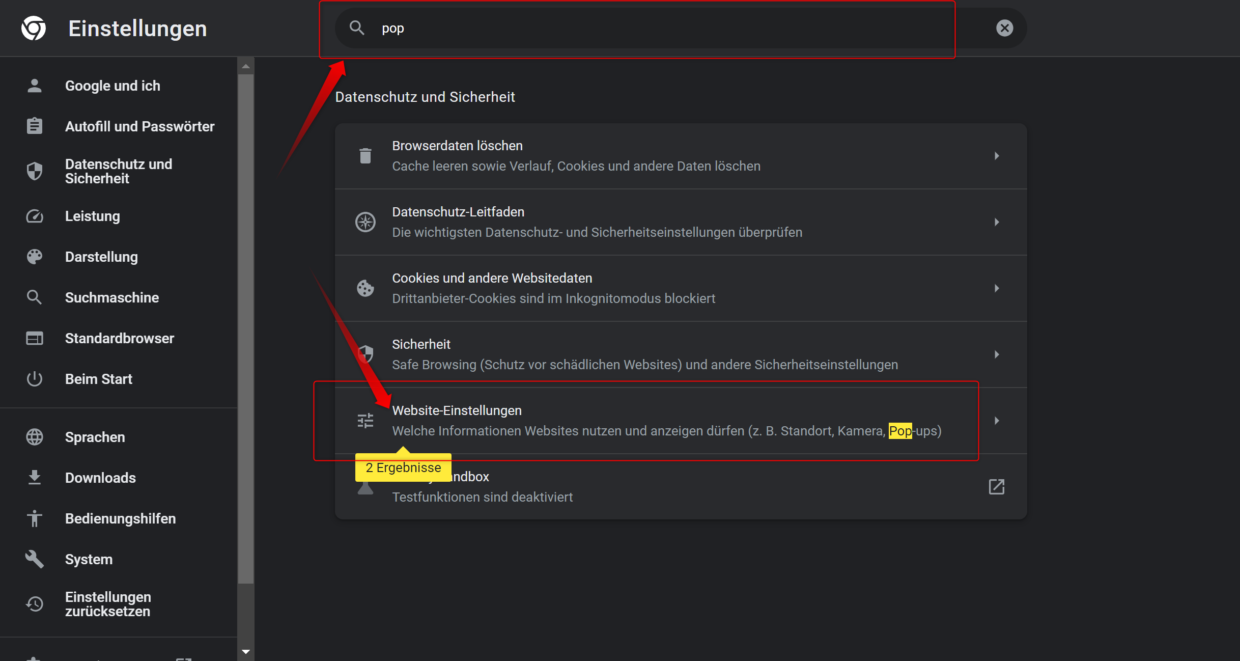Click the trash icon for Browserdaten löschen

point(365,156)
